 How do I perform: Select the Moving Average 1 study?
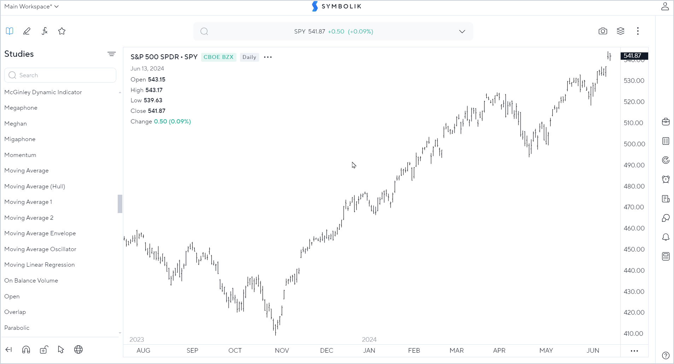point(28,202)
